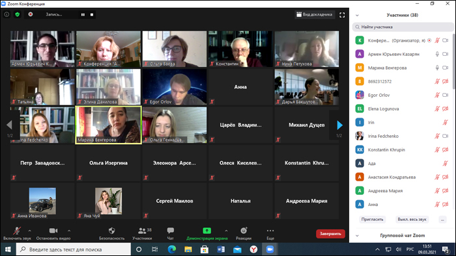Select participant Анастасия Кондратьева in list
This screenshot has height=256, width=456.
point(403,177)
